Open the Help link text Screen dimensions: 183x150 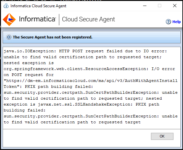176,22
